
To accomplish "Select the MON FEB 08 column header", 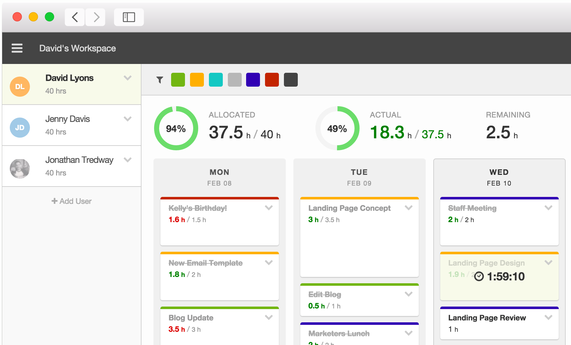I will [219, 177].
